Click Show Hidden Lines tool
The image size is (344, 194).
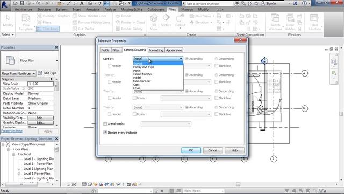[89, 16]
